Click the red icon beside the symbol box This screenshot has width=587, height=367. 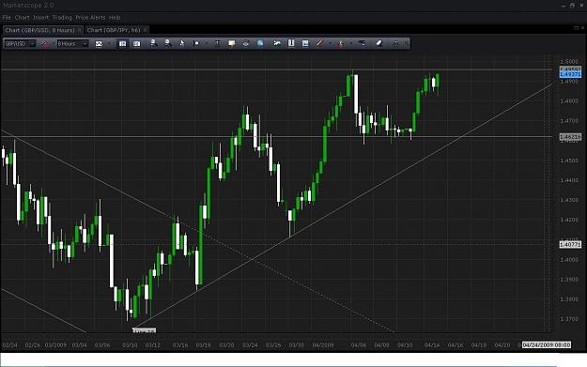click(x=43, y=44)
